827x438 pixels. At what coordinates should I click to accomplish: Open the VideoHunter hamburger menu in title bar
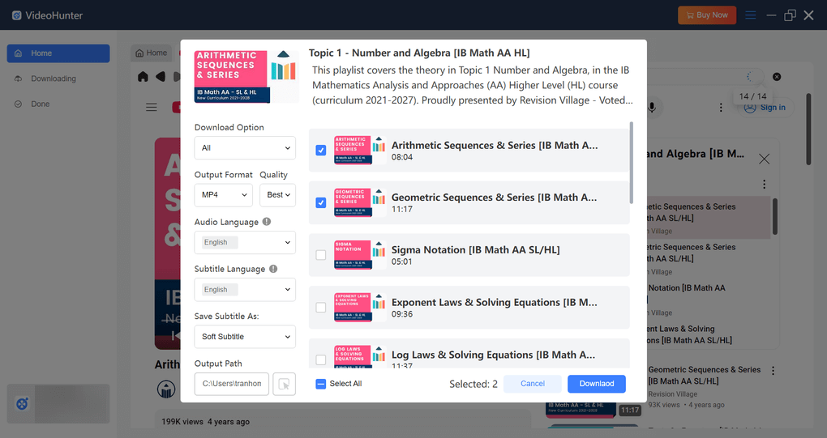pos(751,15)
